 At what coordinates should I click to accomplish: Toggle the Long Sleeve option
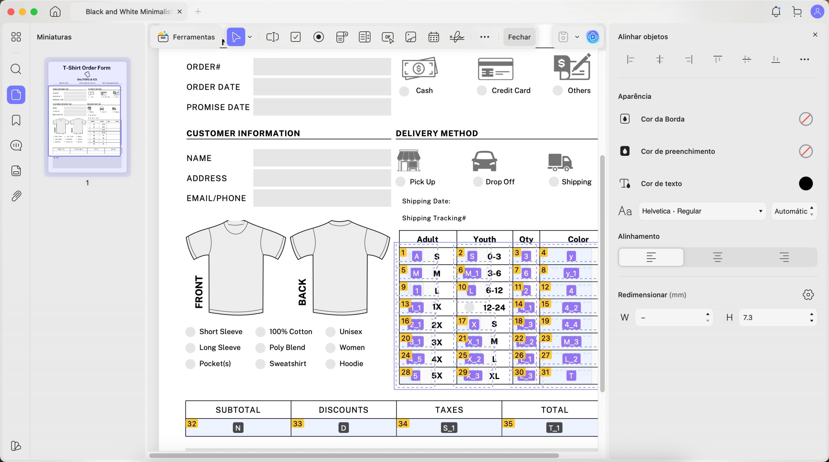tap(190, 348)
